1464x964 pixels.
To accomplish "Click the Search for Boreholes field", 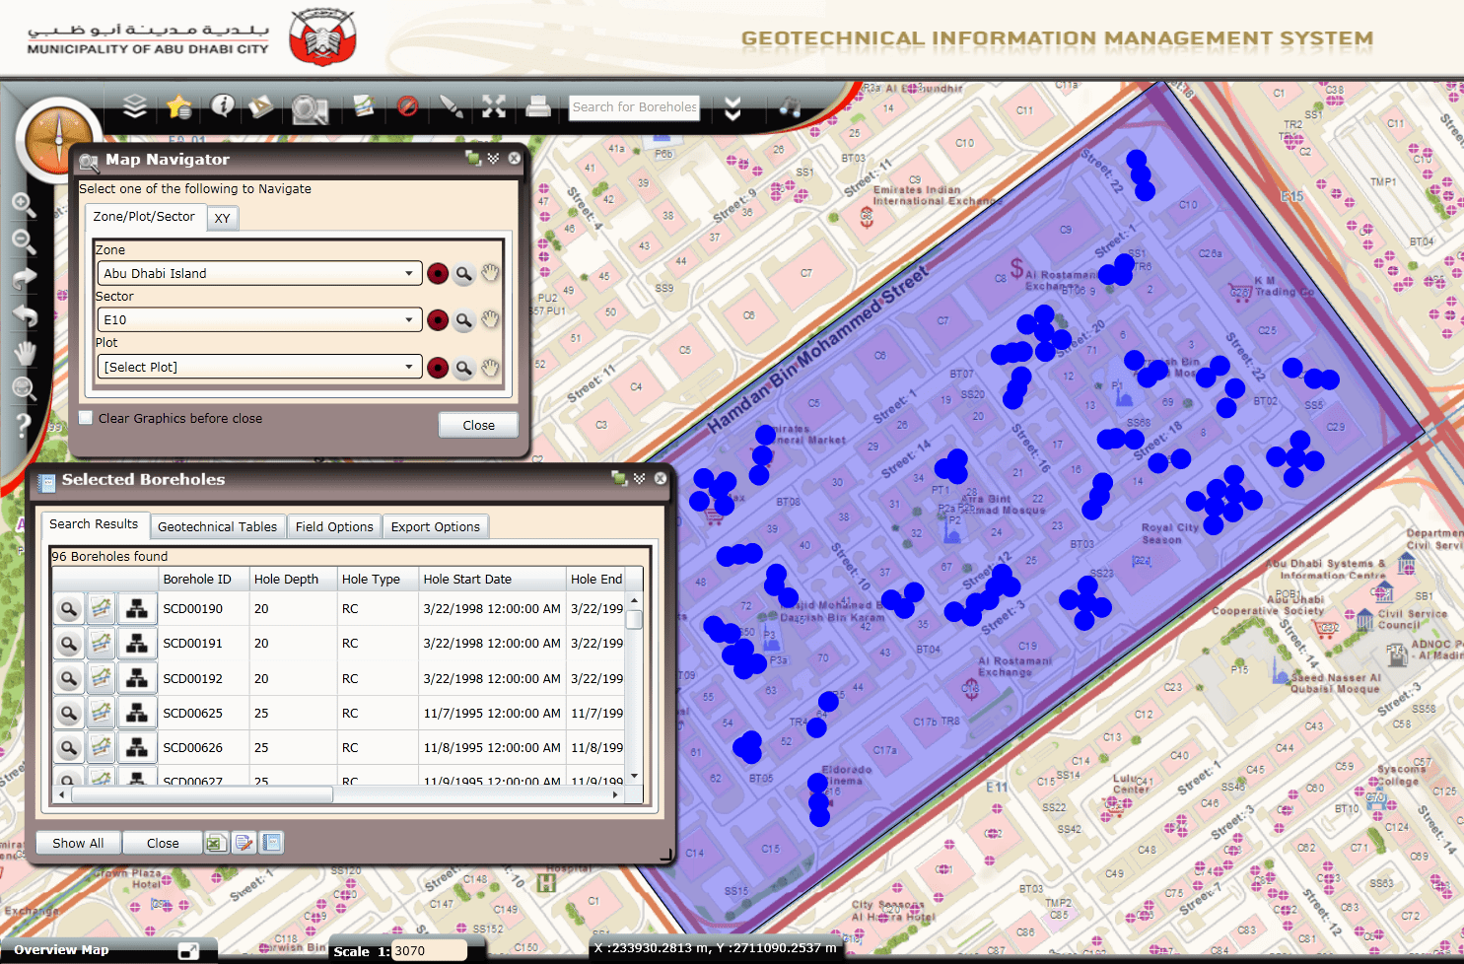I will 634,107.
